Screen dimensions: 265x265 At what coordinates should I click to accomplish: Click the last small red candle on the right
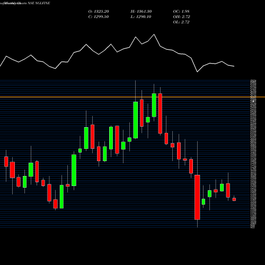(x=234, y=199)
